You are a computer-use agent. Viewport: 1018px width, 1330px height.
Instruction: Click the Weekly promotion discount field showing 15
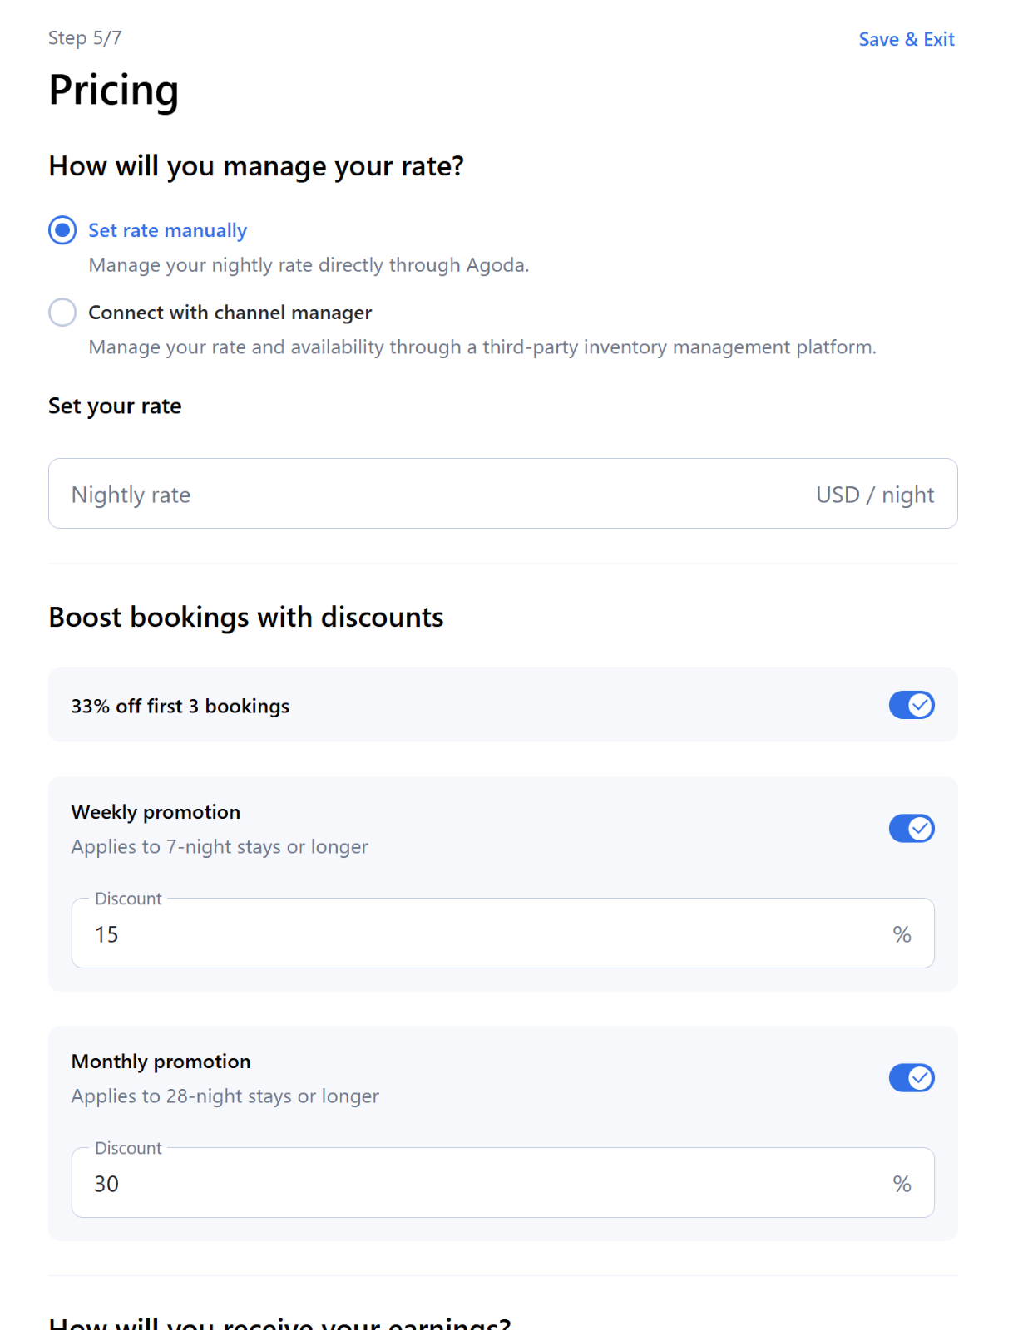tap(482, 934)
